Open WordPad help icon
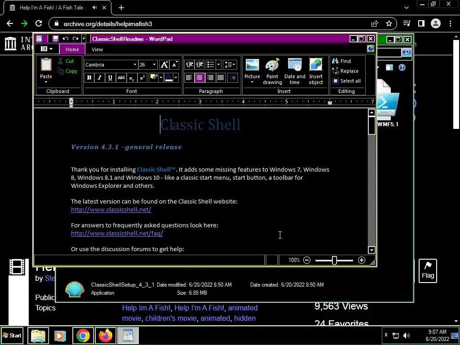This screenshot has width=460, height=345. [x=371, y=49]
